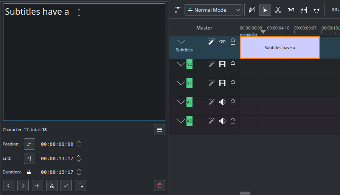Go to the next subtitle
Viewport: 340px width, 195px height.
(x=23, y=186)
